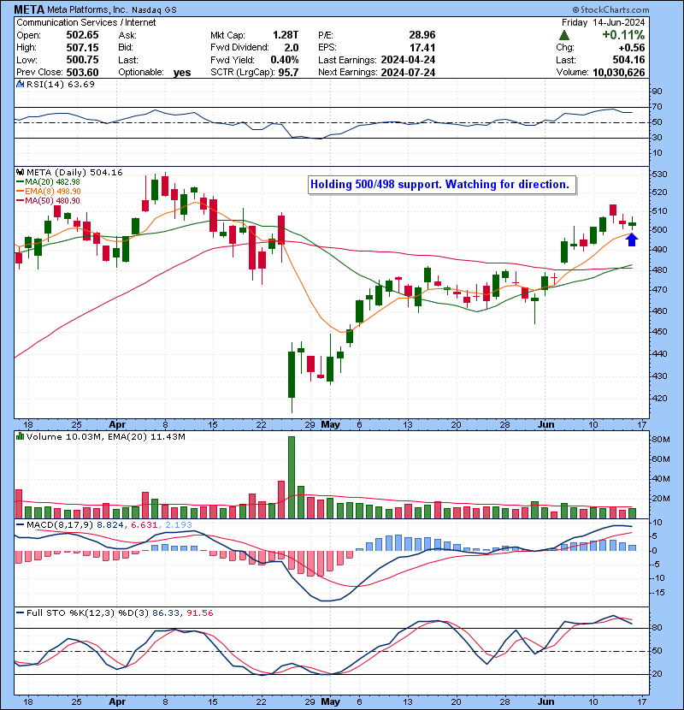Click the '+0.11%' percent change value

click(623, 35)
